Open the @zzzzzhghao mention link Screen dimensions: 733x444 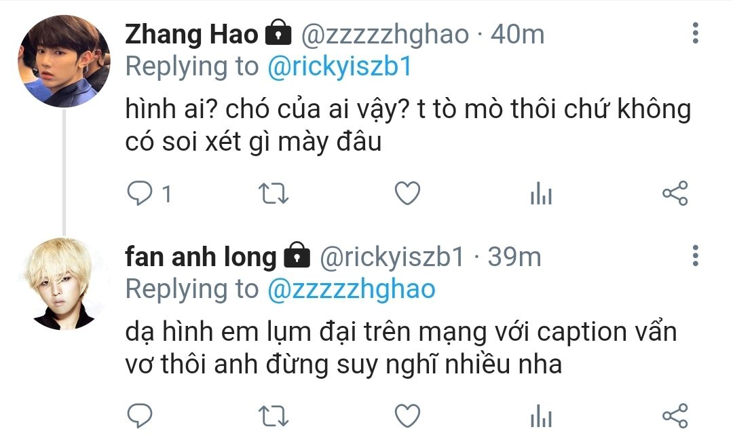(352, 289)
